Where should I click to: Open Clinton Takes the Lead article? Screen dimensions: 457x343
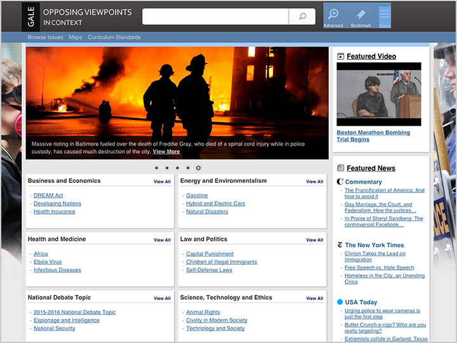point(375,257)
